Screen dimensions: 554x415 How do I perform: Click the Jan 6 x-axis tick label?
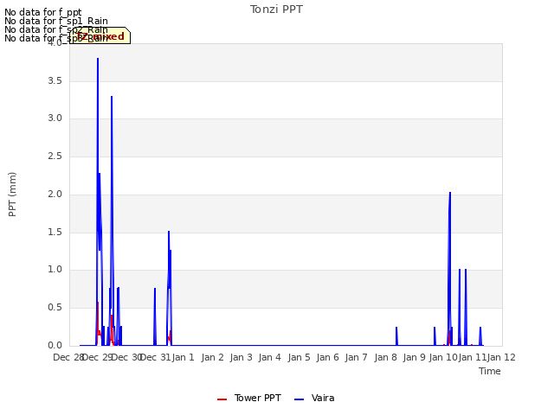tap(328, 357)
